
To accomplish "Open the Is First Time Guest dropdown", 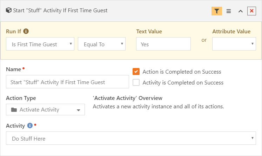I will (x=40, y=44).
